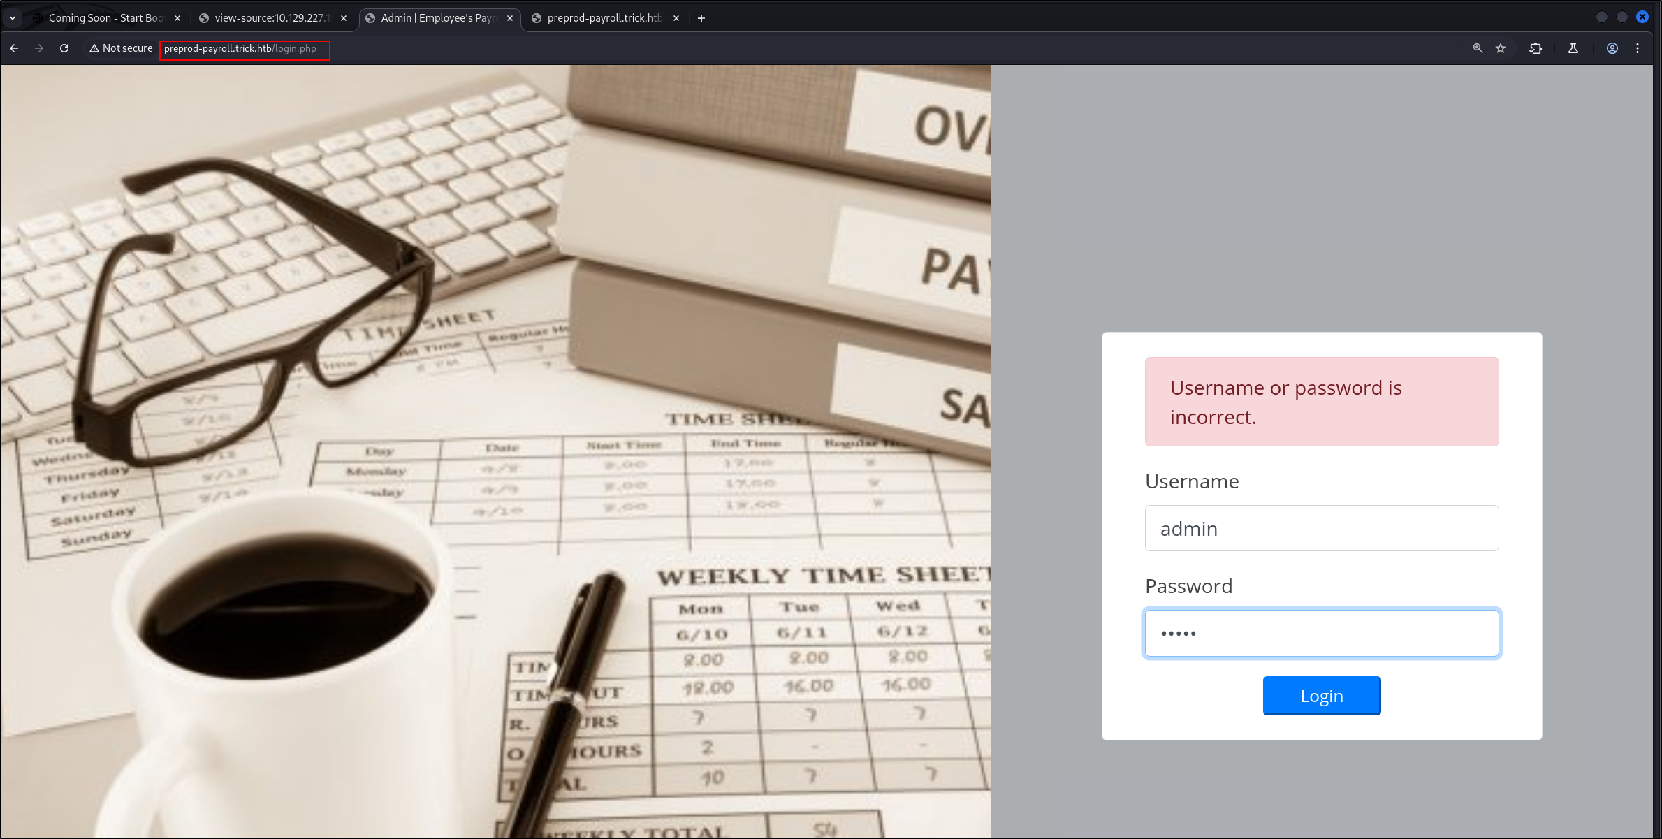Open the Chrome three-dot menu
Viewport: 1662px width, 839px height.
point(1638,48)
